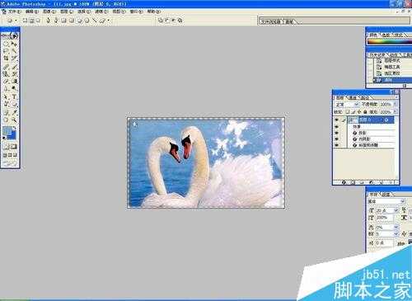The image size is (412, 301).
Task: Open the font size dropdown in Character panel
Action: tap(396, 210)
